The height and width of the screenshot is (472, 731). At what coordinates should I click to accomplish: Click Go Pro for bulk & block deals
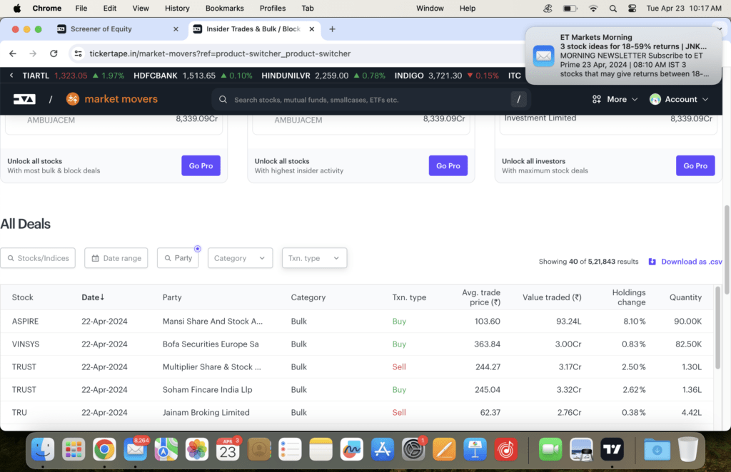coord(201,165)
